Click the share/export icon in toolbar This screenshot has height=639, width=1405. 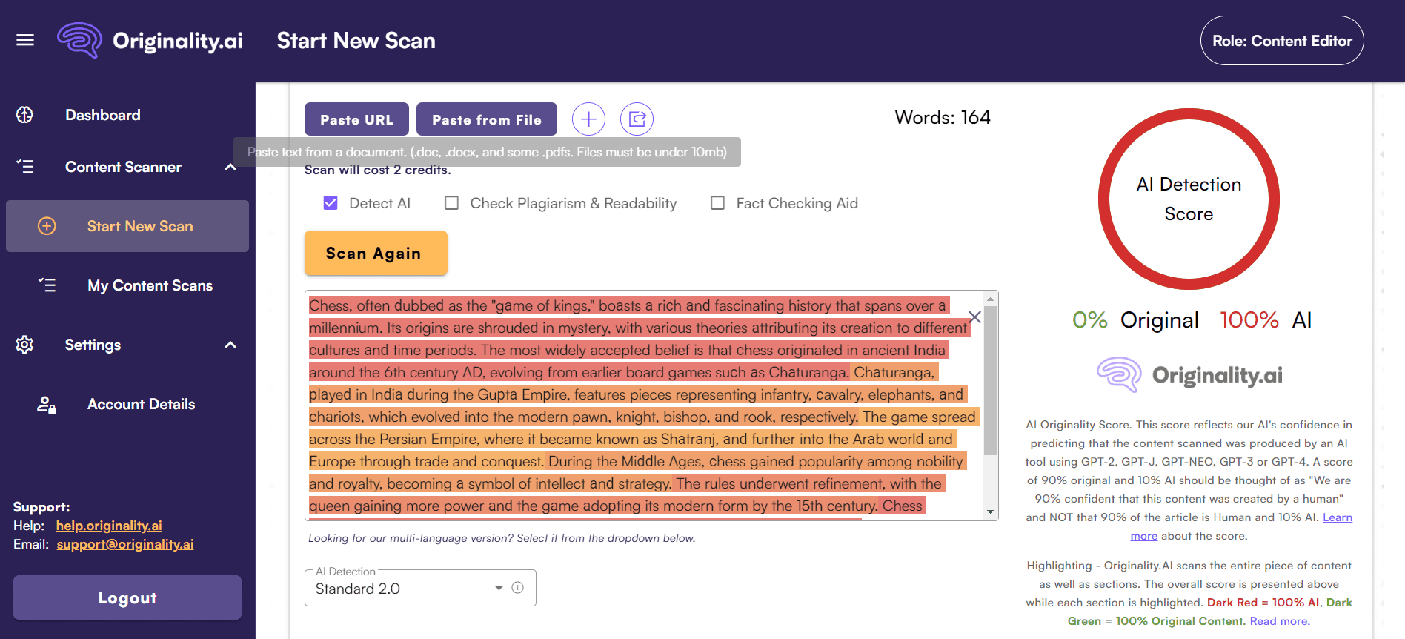(637, 119)
